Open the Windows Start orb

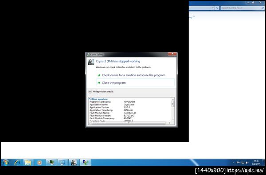coord(6,163)
